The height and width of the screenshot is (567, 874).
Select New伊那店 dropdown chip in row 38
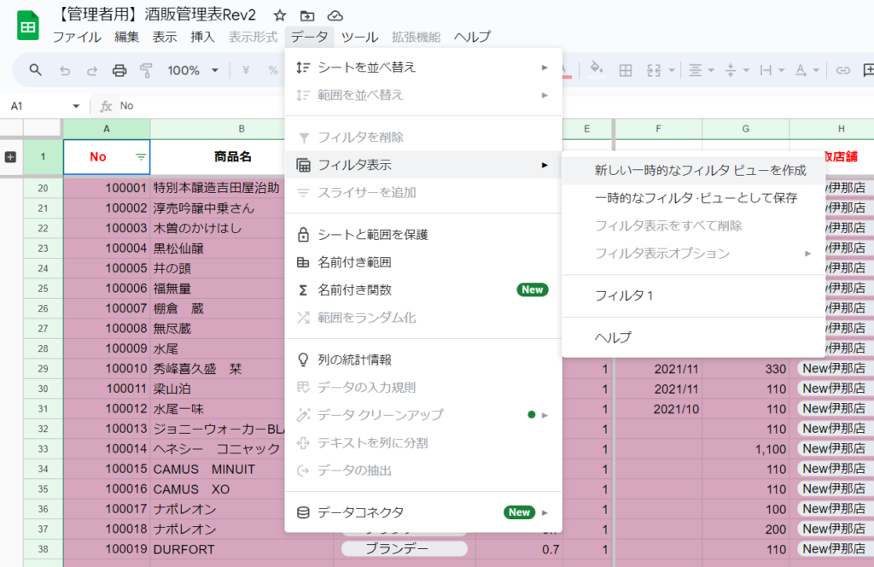833,548
